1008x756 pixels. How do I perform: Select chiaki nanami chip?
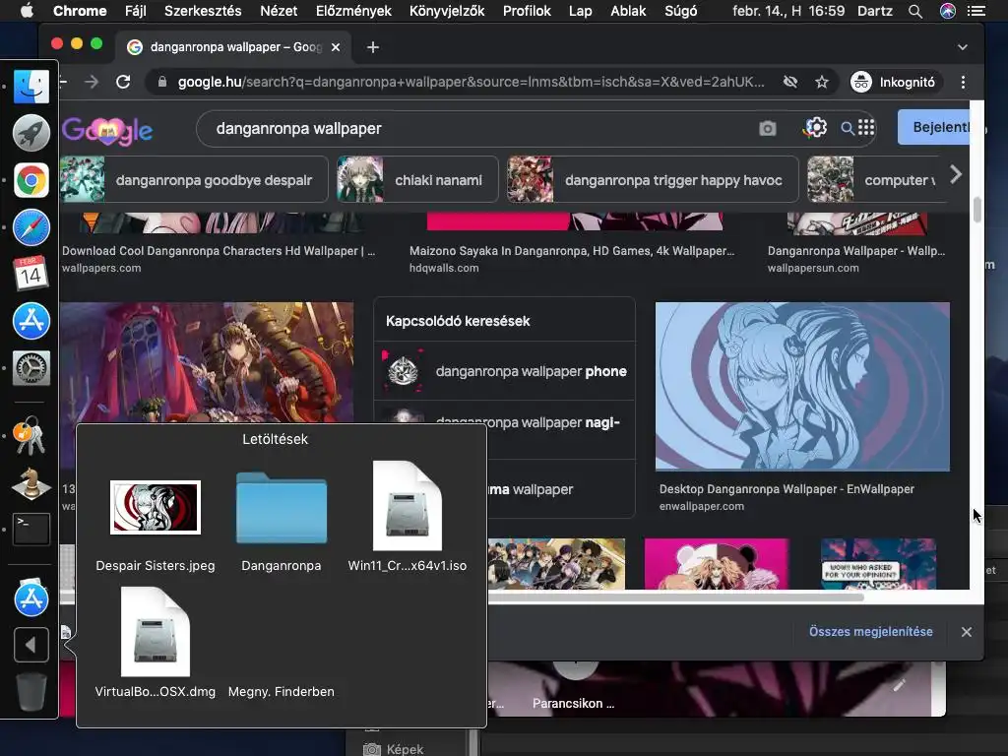(417, 179)
